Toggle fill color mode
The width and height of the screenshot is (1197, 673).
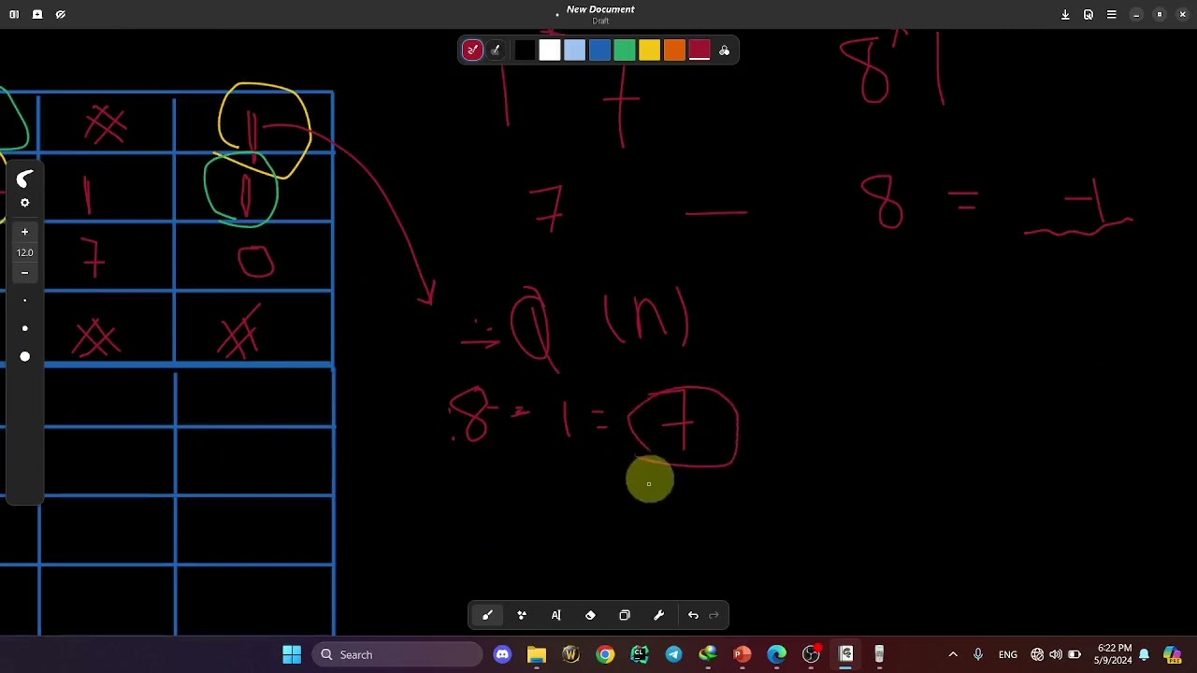[x=496, y=50]
